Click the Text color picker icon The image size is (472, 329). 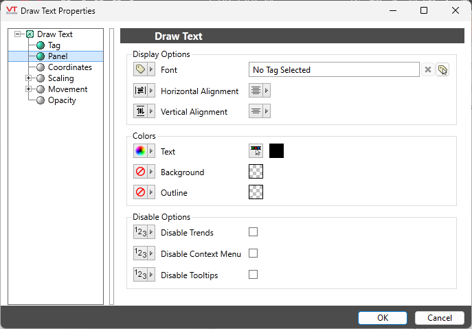[x=256, y=151]
